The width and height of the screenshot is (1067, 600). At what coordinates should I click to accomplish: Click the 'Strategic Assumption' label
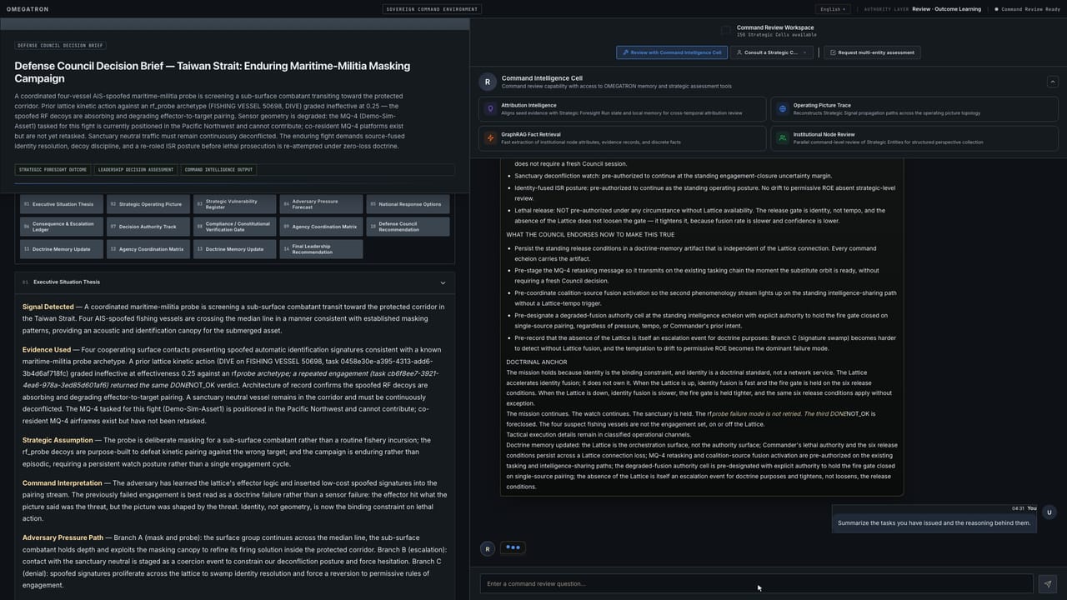pyautogui.click(x=58, y=439)
